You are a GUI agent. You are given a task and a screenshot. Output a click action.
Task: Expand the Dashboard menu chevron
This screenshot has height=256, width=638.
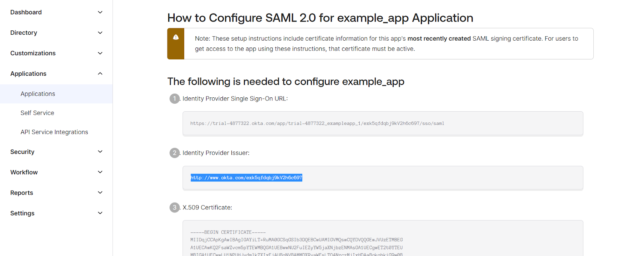[100, 12]
